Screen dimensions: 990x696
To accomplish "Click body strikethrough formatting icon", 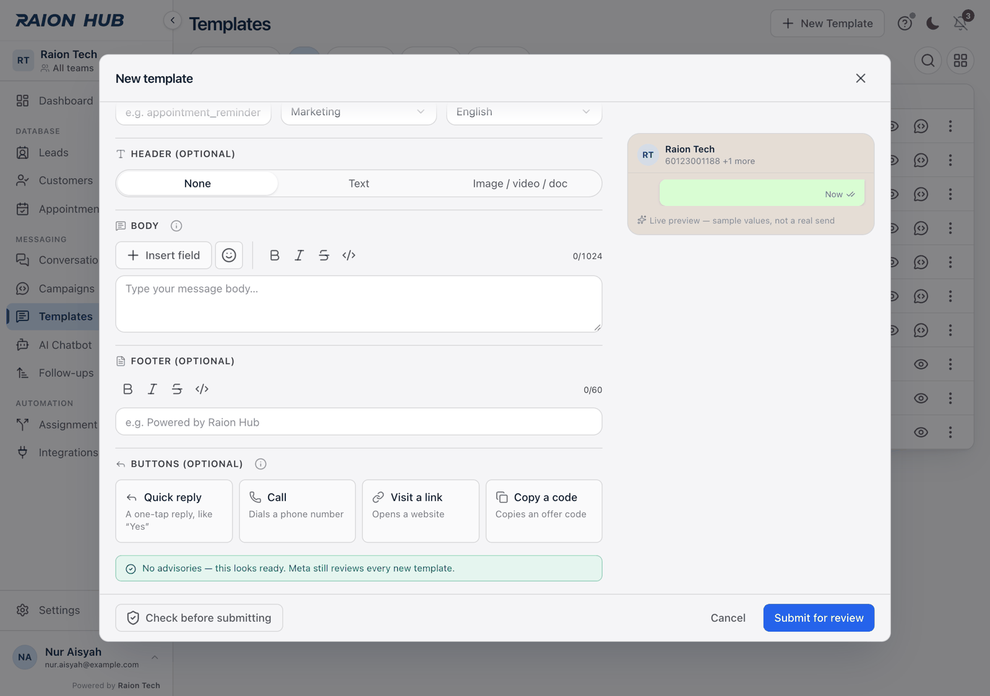I will (324, 256).
